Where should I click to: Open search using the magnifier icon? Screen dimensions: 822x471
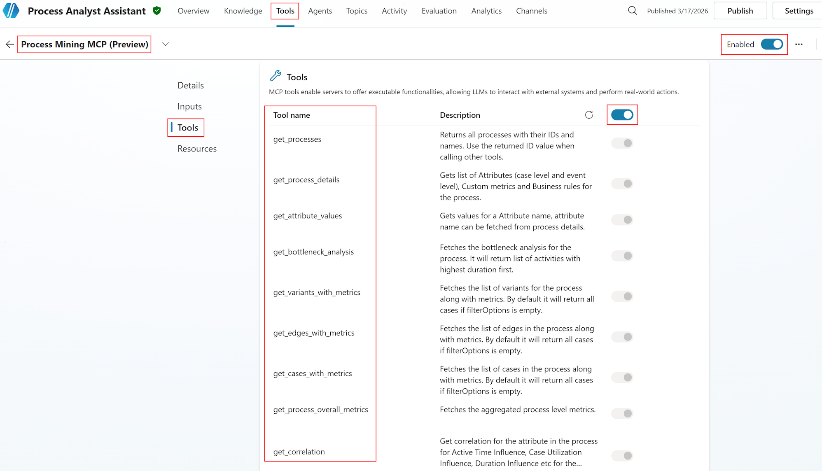pyautogui.click(x=632, y=11)
